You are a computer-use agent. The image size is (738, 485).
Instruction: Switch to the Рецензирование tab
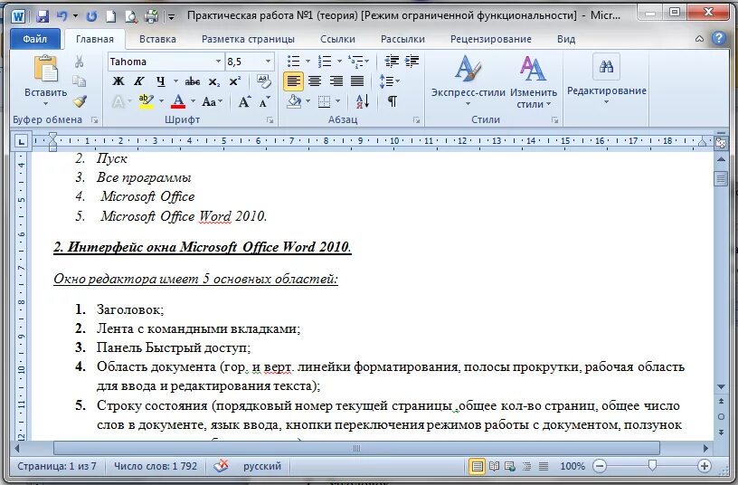(x=491, y=39)
